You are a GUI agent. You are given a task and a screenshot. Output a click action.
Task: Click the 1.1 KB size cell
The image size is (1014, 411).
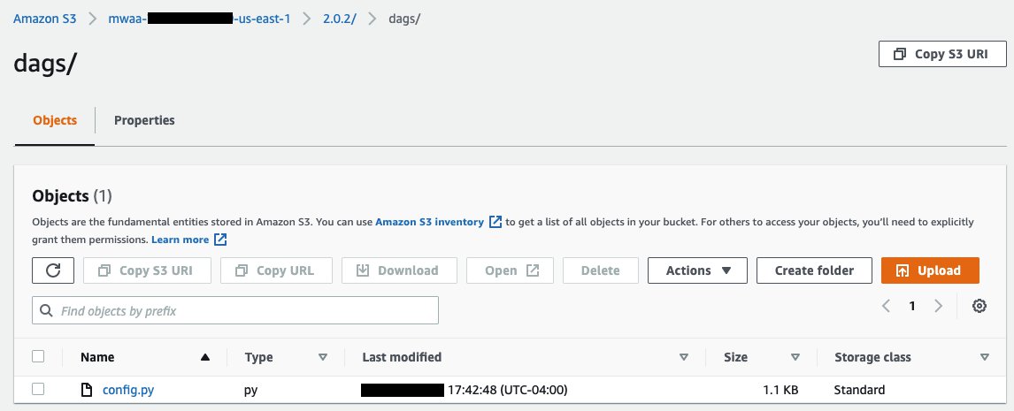coord(780,390)
